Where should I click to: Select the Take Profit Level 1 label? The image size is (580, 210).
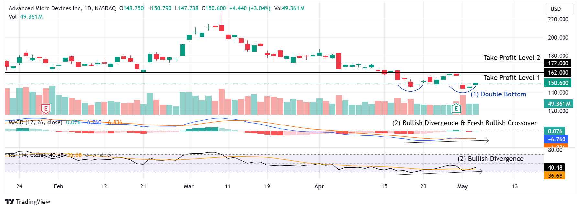click(x=512, y=78)
